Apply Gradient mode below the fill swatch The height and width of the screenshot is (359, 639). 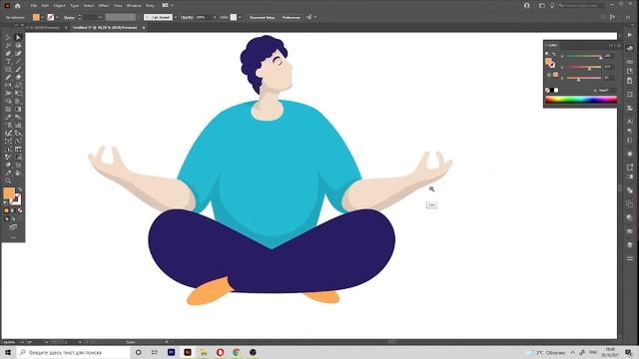[13, 210]
